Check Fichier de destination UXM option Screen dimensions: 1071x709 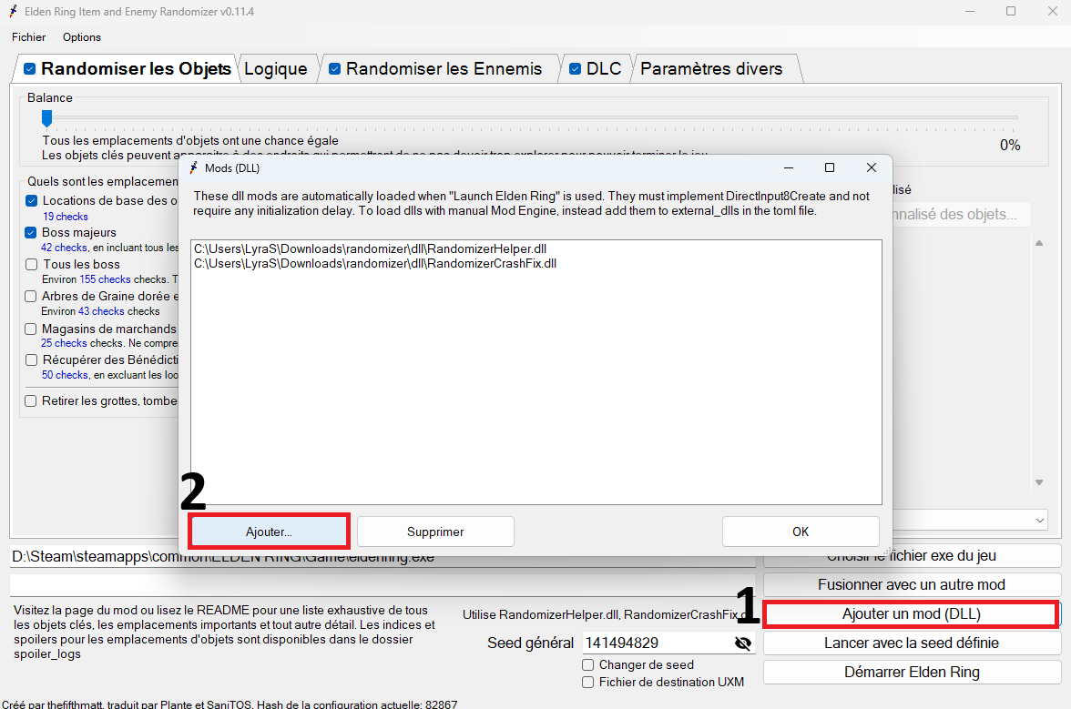(588, 683)
